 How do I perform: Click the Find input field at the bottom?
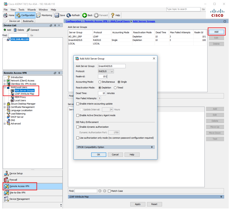coord(86,191)
